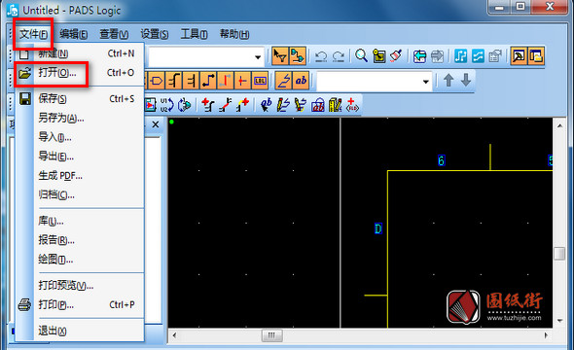
Task: Enable the pins selection filter icon
Action: coord(191,81)
